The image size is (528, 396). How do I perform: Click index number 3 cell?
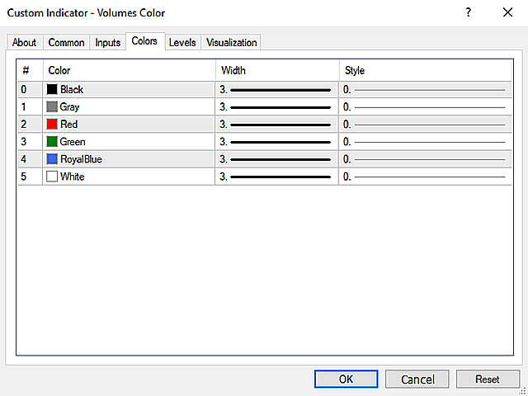tap(31, 142)
